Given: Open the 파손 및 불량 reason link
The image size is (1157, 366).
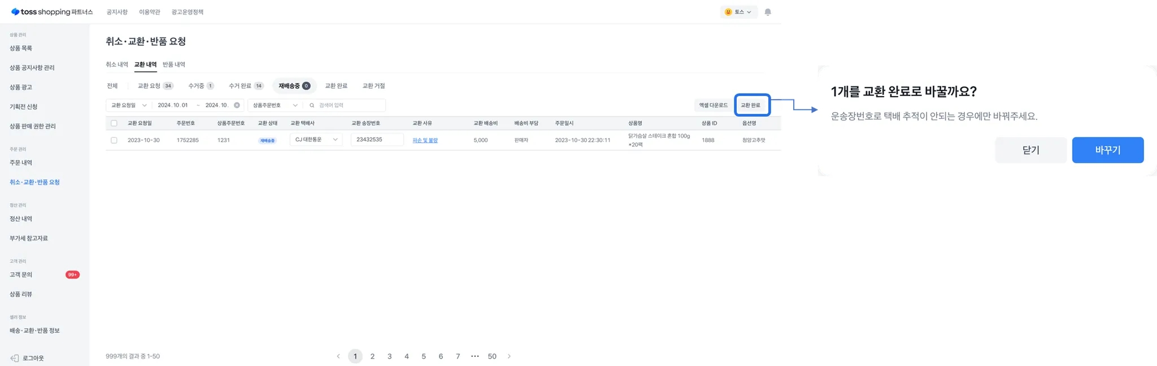Looking at the screenshot, I should [x=425, y=140].
